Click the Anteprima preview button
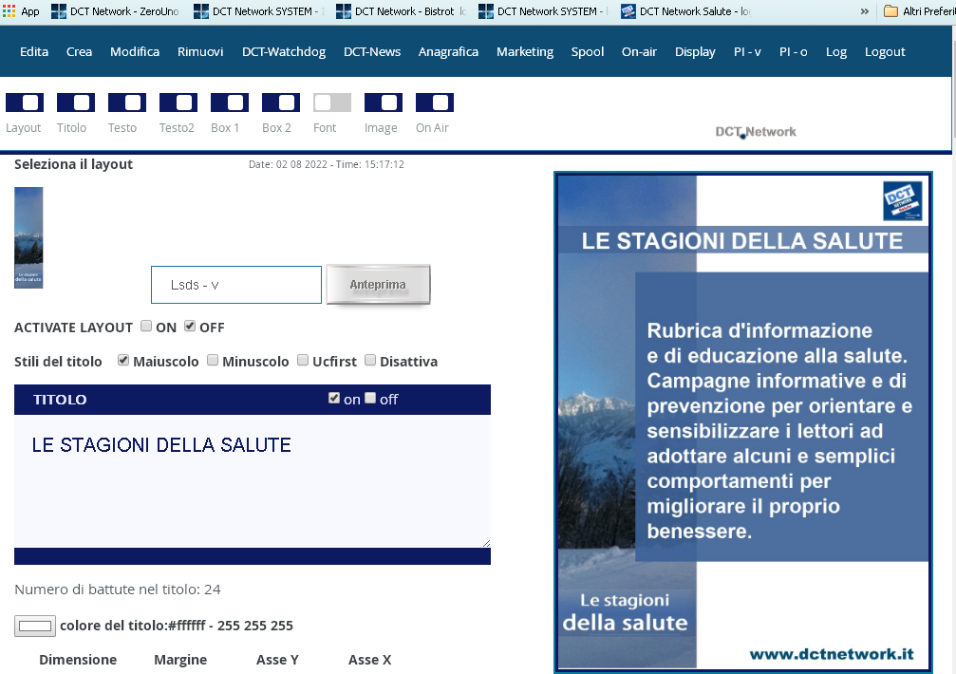Viewport: 956px width, 674px height. [378, 284]
